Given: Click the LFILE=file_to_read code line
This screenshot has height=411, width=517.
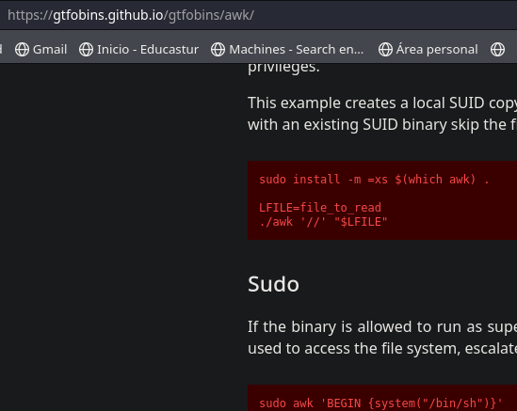Looking at the screenshot, I should pos(320,208).
